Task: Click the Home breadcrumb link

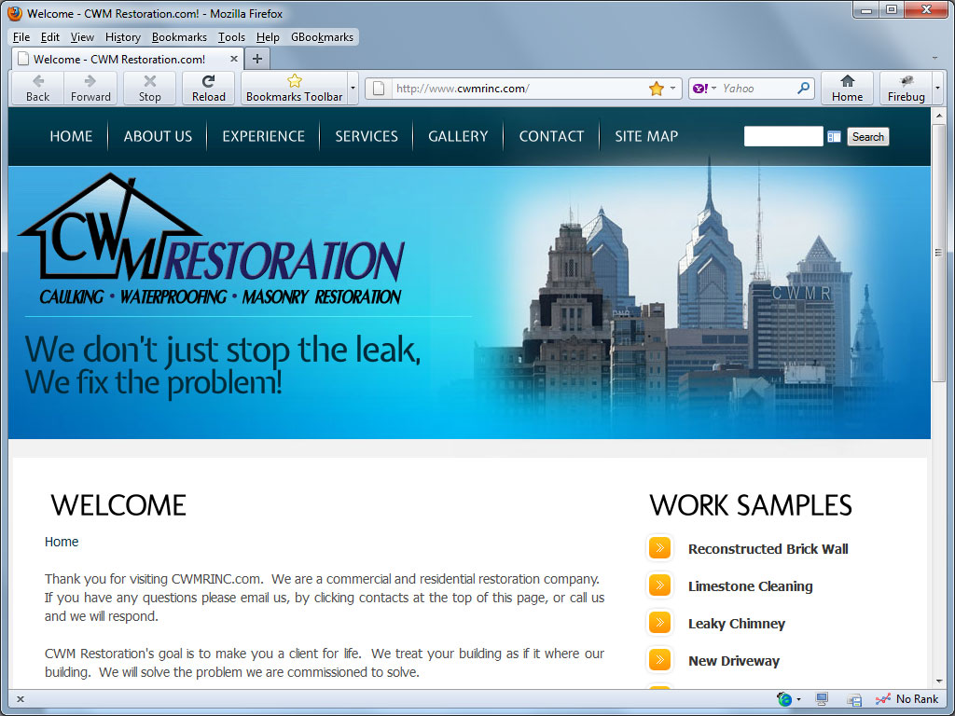Action: (x=62, y=542)
